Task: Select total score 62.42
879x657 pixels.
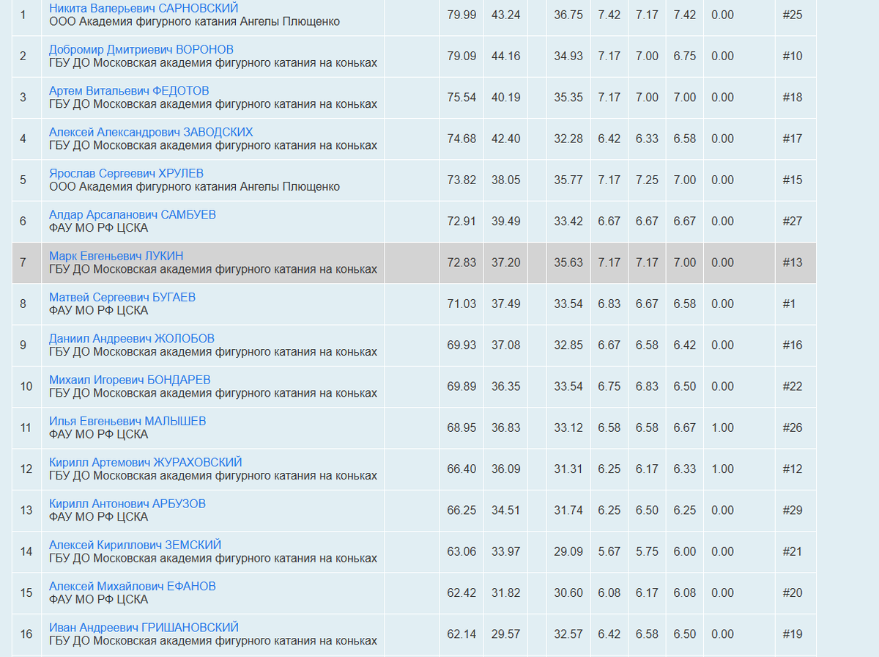Action: (x=461, y=593)
